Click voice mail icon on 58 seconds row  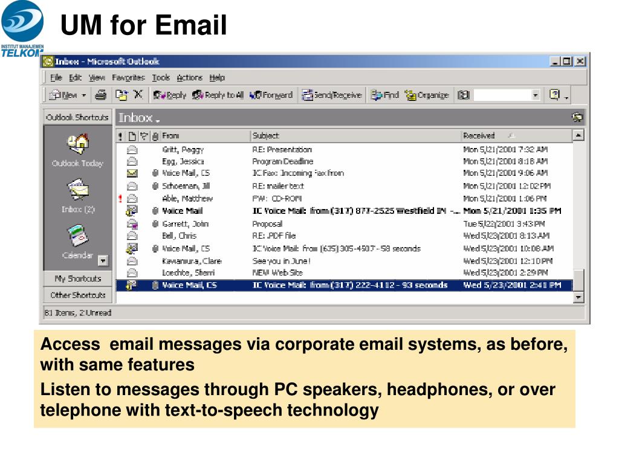coord(132,248)
